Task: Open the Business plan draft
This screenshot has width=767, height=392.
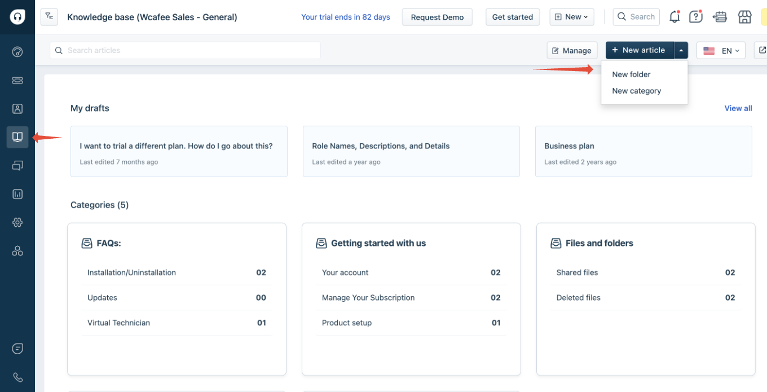Action: coord(643,151)
